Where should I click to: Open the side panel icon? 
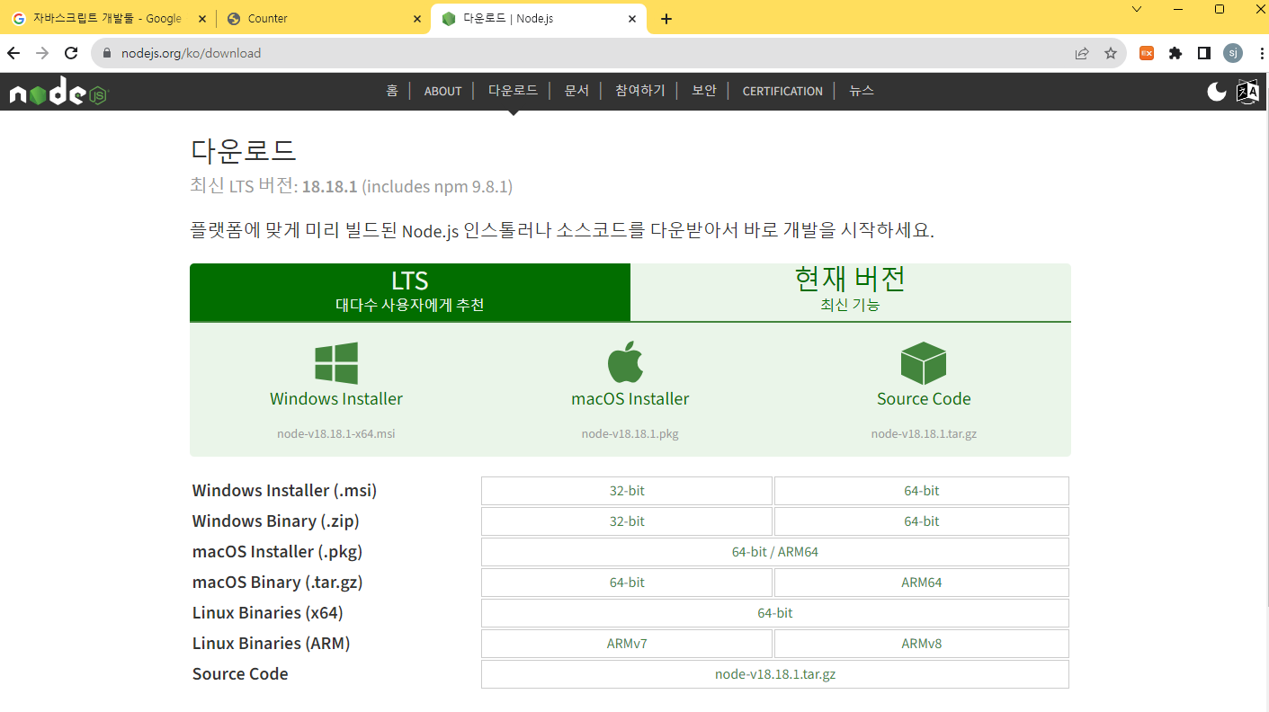point(1204,53)
